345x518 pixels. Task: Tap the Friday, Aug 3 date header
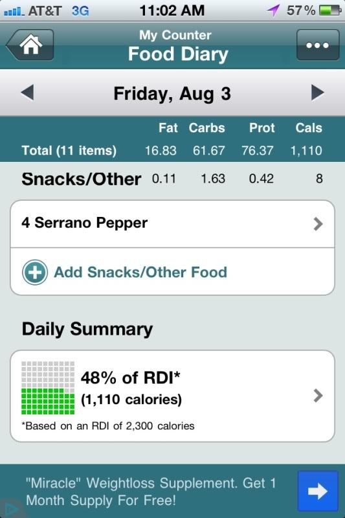coord(172,93)
